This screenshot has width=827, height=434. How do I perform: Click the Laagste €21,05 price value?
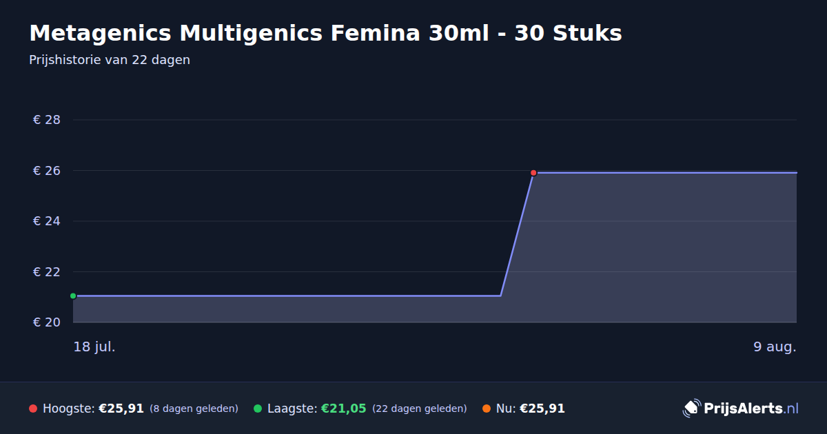pos(344,409)
